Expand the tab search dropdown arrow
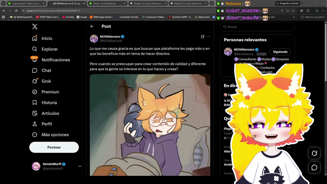The height and width of the screenshot is (184, 327). pyautogui.click(x=4, y=4)
